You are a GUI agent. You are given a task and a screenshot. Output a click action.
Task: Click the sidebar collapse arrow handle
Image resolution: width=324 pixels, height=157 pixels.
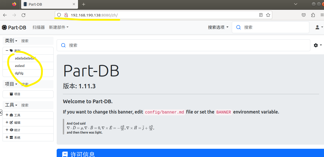(x=1, y=112)
